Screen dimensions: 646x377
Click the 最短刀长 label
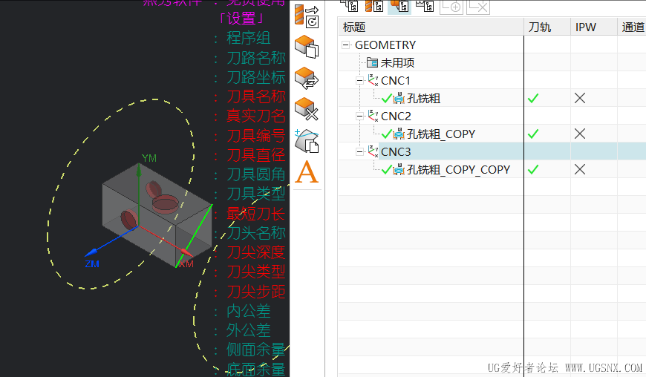[x=256, y=214]
